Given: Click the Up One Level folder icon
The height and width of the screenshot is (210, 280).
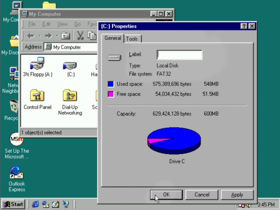Looking at the screenshot, I should pyautogui.click(x=66, y=35).
